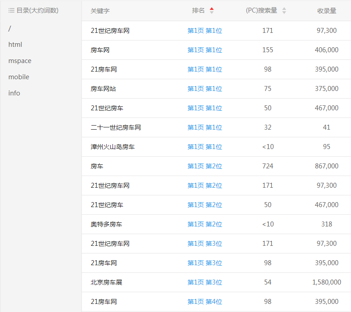Image resolution: width=351 pixels, height=312 pixels.
Task: Click ranking link in 奥特多房车 row
Action: click(x=205, y=224)
